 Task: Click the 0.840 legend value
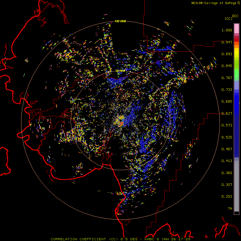227,66
